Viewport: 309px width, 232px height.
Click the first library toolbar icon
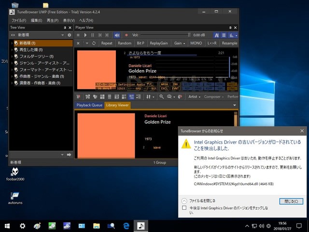tap(78, 97)
